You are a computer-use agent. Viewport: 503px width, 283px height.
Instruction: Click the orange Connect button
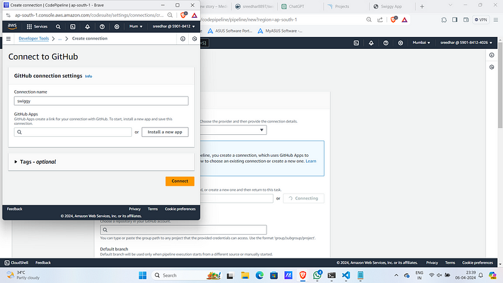[x=179, y=181]
